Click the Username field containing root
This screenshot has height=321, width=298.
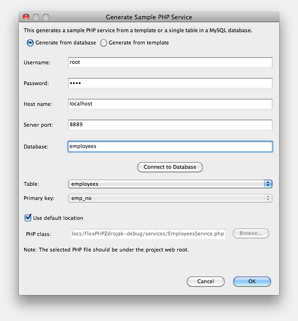(x=170, y=62)
